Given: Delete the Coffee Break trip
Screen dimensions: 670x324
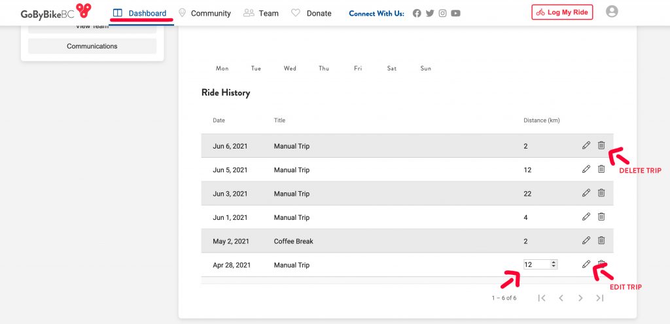Looking at the screenshot, I should (601, 241).
